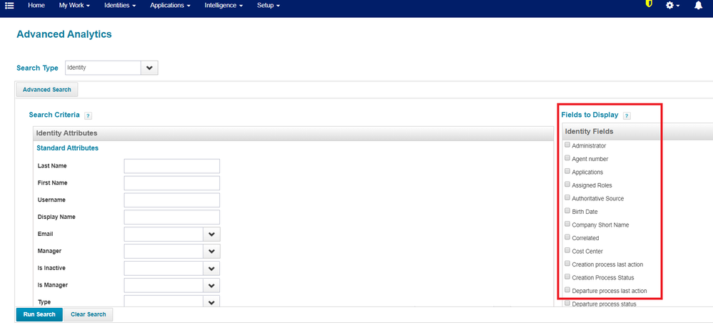This screenshot has height=325, width=713.
Task: Switch to the Advanced Search tab
Action: coord(46,90)
